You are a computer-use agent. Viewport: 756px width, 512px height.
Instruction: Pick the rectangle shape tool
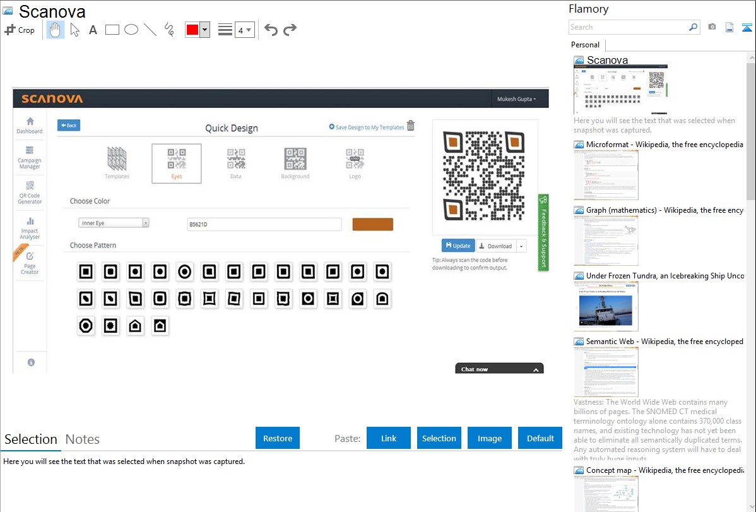[x=112, y=30]
